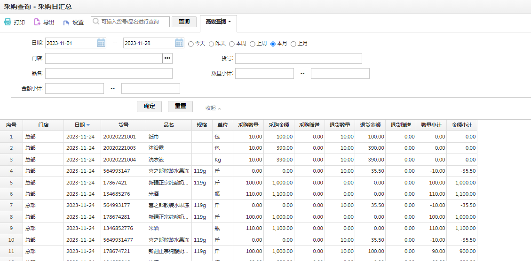Click the 退货金额 column header

coord(371,125)
